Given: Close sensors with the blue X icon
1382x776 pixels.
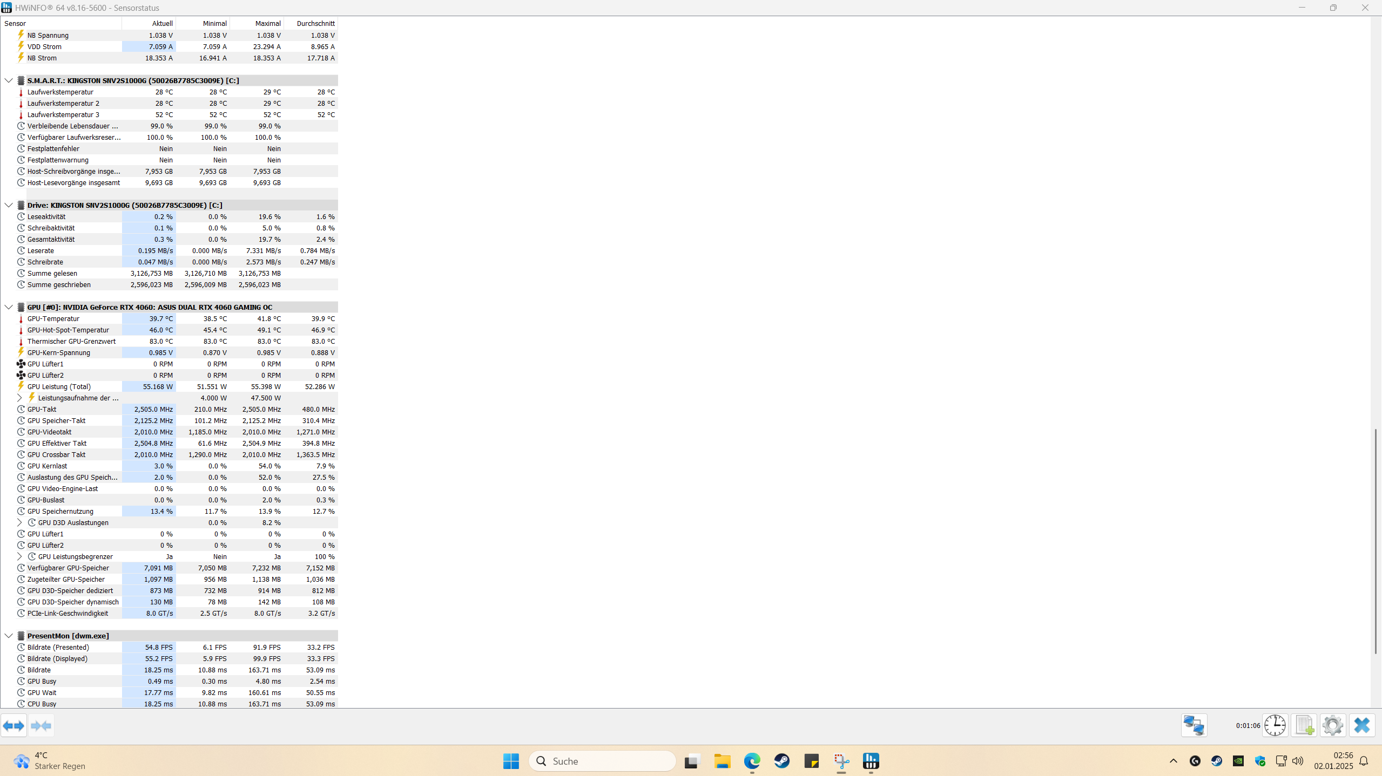Looking at the screenshot, I should tap(1362, 725).
